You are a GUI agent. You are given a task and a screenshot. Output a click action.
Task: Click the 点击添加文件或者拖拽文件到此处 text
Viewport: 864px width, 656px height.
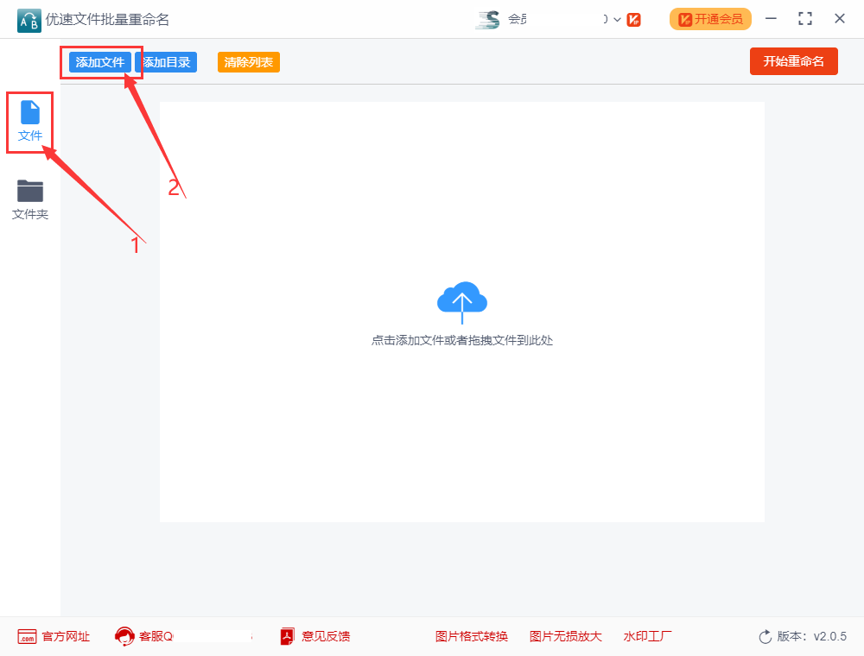click(461, 341)
